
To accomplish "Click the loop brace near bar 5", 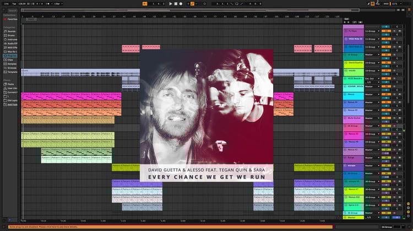I will pos(31,19).
